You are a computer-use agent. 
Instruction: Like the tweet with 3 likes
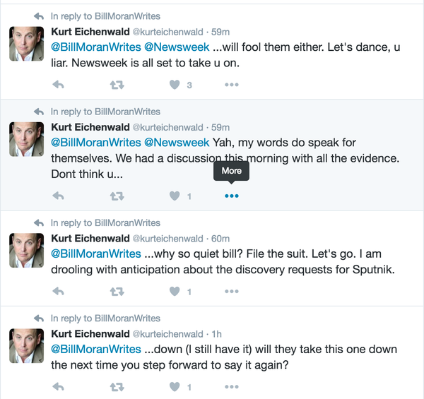(175, 85)
